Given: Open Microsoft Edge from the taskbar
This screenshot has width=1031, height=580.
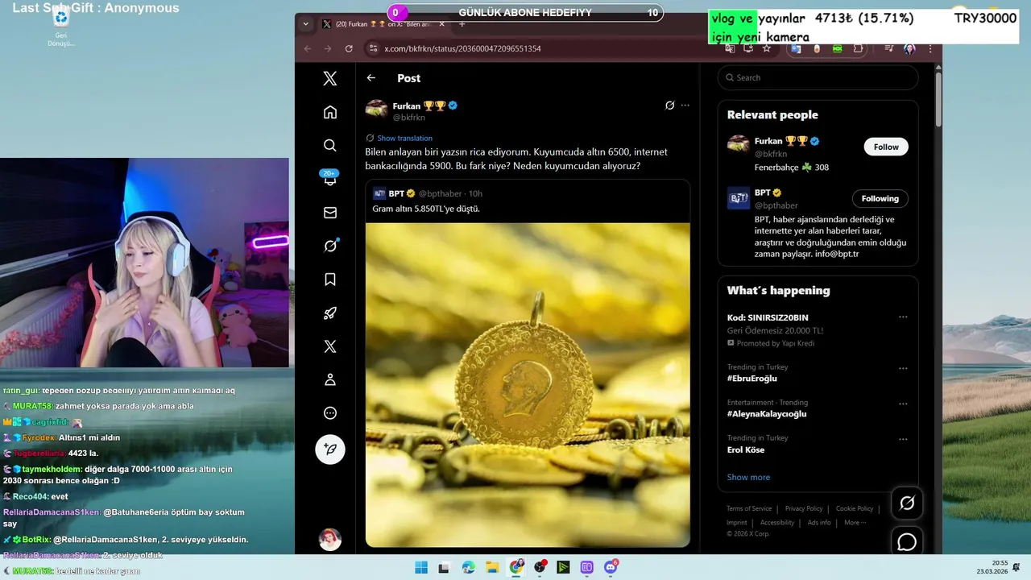Looking at the screenshot, I should [x=469, y=567].
